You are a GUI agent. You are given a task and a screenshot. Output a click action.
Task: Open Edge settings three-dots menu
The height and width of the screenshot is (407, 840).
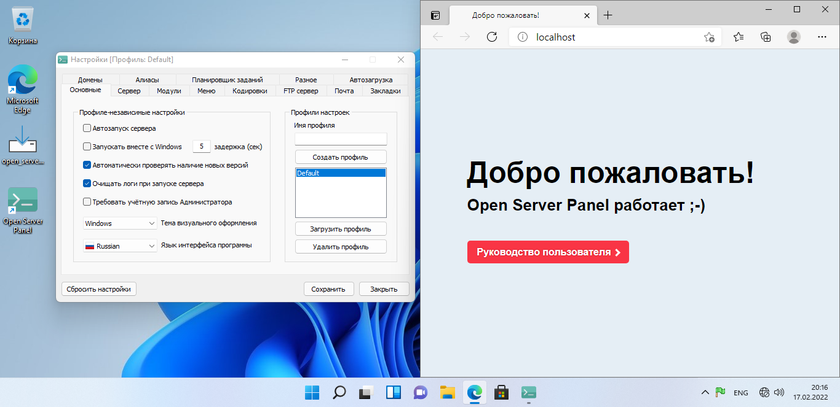coord(822,37)
